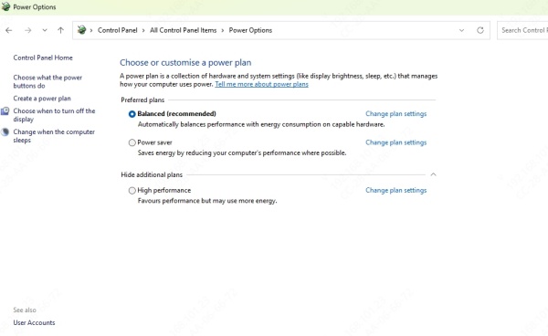Open the recent locations dropdown arrow
548x336 pixels.
(45, 30)
